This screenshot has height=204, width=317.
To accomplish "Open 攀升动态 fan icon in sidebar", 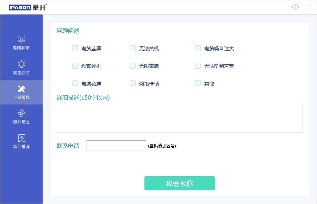I will 21,113.
